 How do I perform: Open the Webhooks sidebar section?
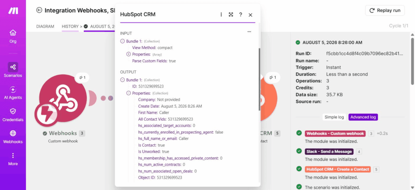tap(13, 137)
